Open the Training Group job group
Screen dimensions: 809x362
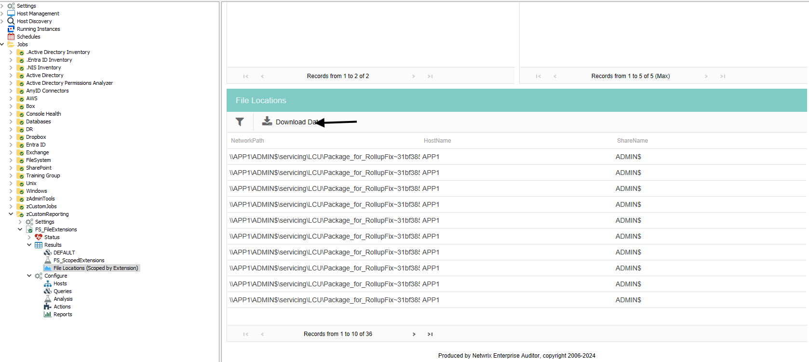pos(43,175)
